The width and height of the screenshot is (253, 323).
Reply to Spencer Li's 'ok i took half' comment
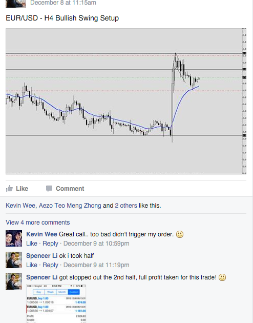pos(50,265)
